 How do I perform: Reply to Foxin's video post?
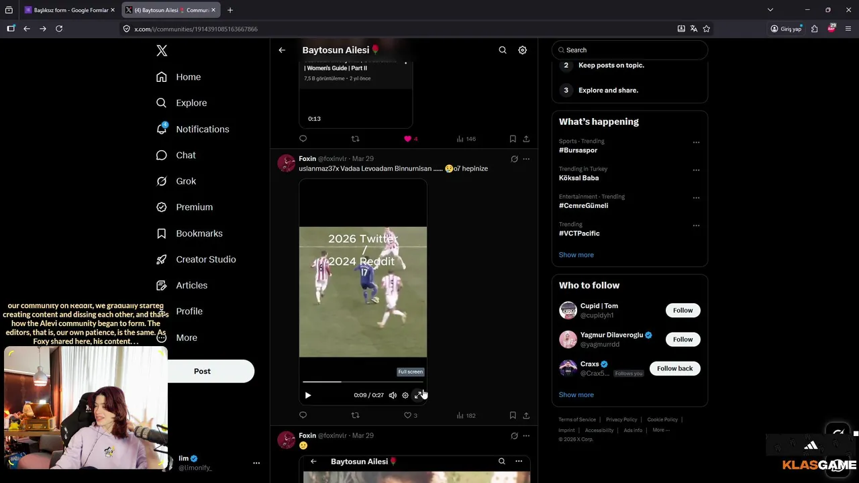(303, 415)
